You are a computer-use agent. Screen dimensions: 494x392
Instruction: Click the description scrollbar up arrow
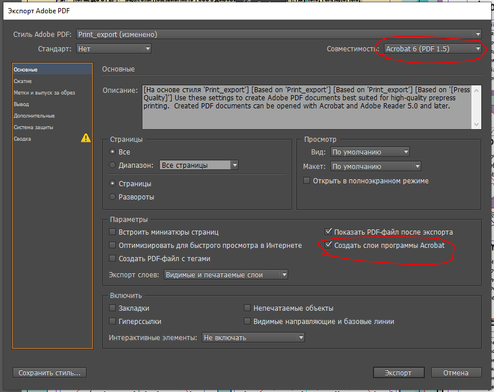pyautogui.click(x=476, y=91)
